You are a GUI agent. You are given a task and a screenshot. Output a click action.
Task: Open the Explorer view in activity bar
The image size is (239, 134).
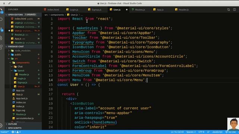(x=1, y=11)
